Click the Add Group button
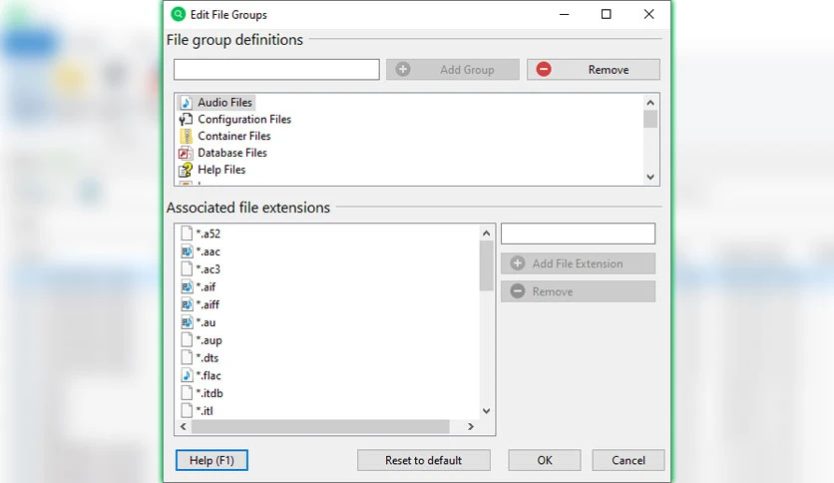 coord(453,70)
